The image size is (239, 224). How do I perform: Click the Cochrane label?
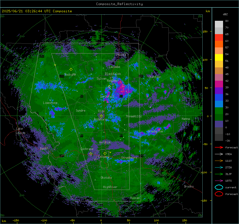coord(87,149)
